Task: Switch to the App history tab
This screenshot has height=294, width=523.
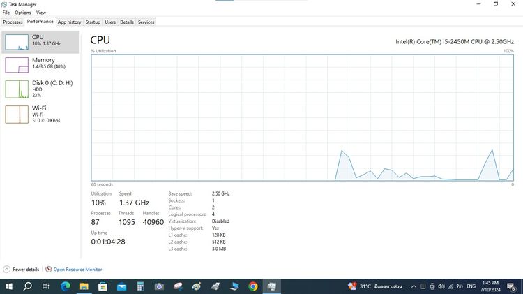Action: [x=69, y=22]
